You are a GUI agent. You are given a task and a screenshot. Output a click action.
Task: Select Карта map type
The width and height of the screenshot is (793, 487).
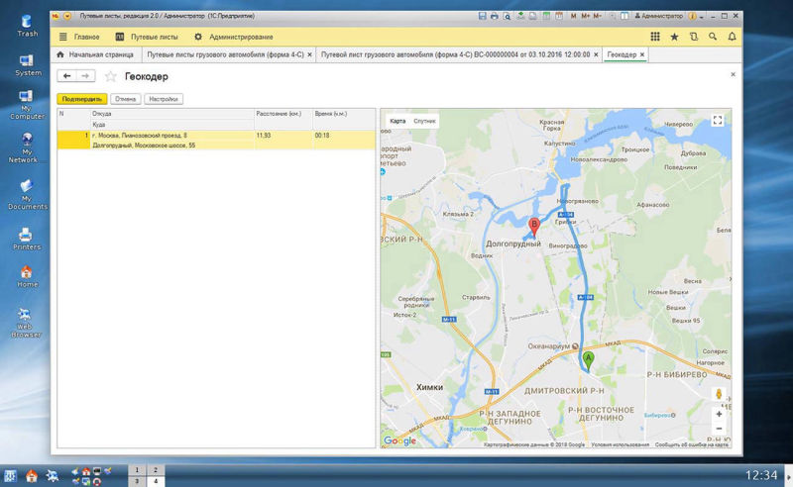[x=397, y=121]
